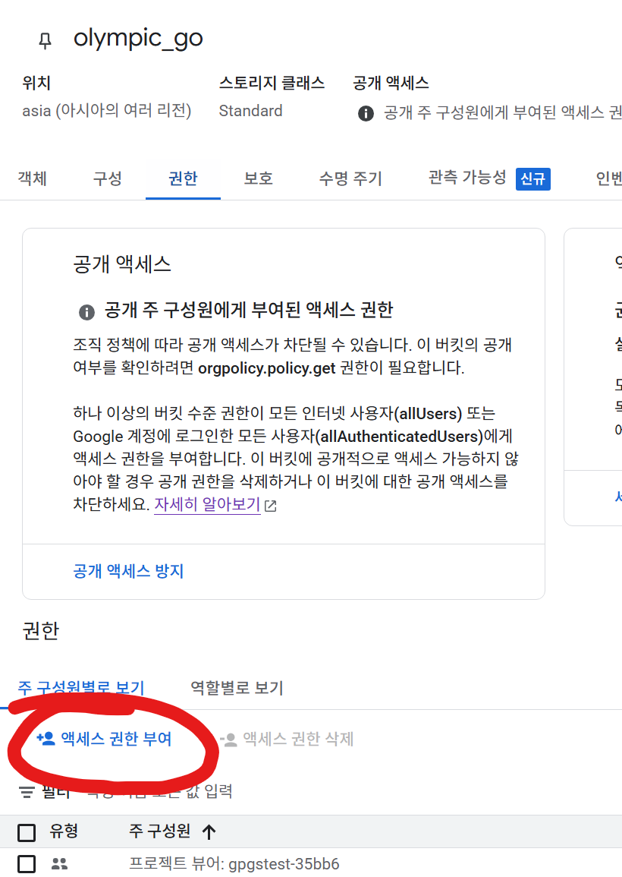
Task: Open the external link icon after 자세히 알아보기
Action: pyautogui.click(x=271, y=506)
